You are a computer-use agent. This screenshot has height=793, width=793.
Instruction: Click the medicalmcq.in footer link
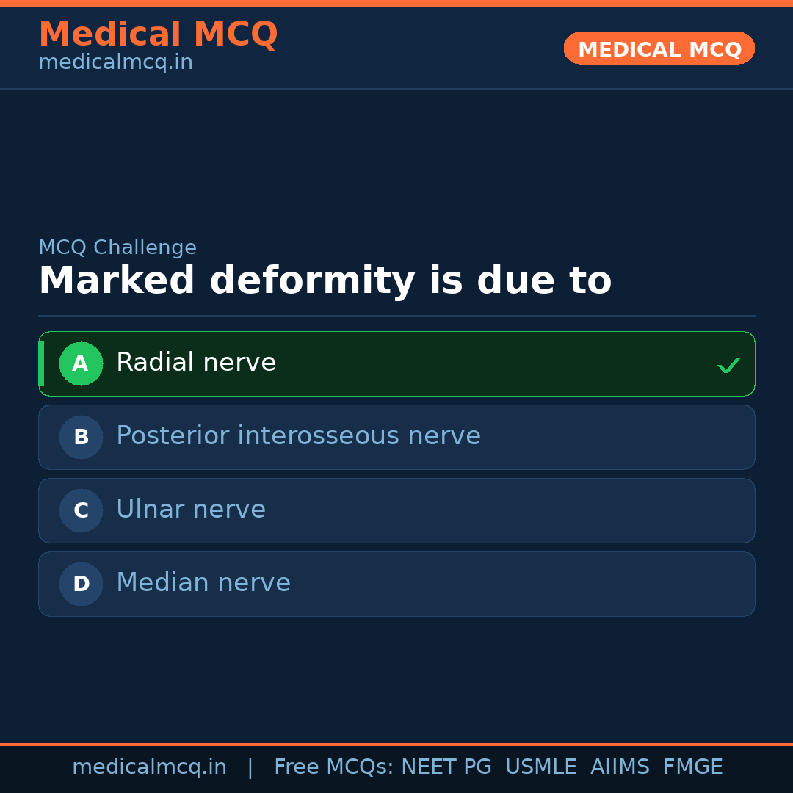click(x=150, y=766)
